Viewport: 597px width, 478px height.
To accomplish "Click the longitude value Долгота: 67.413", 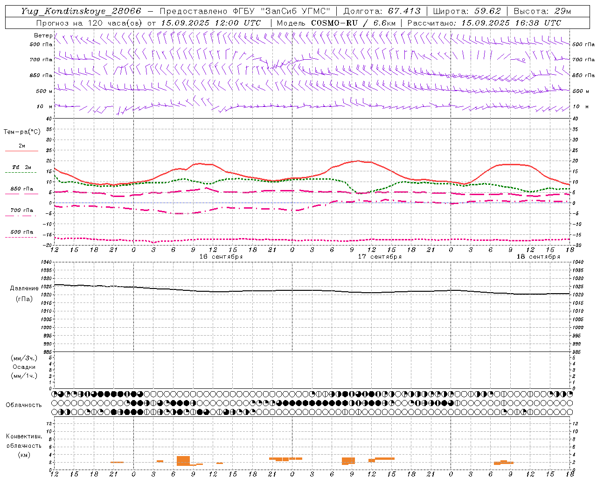I will tap(382, 11).
